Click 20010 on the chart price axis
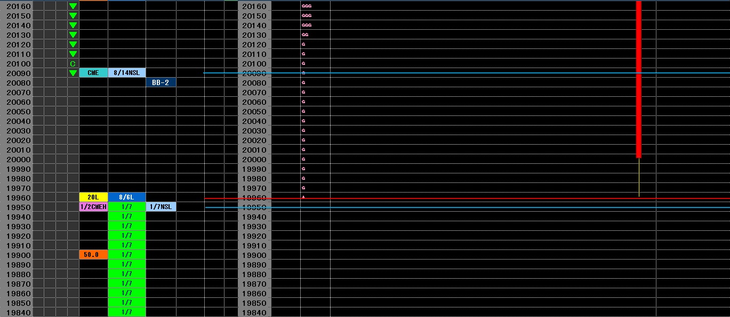 click(x=254, y=150)
